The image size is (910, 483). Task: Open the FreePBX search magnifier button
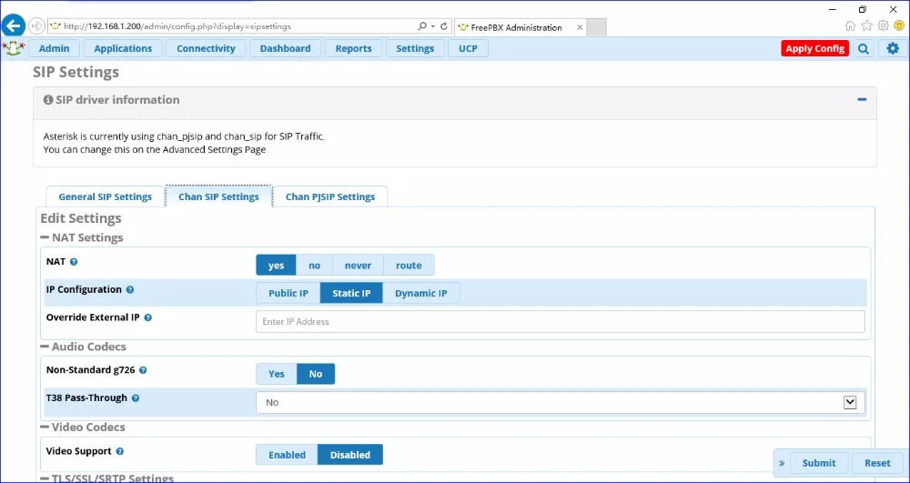[x=864, y=49]
